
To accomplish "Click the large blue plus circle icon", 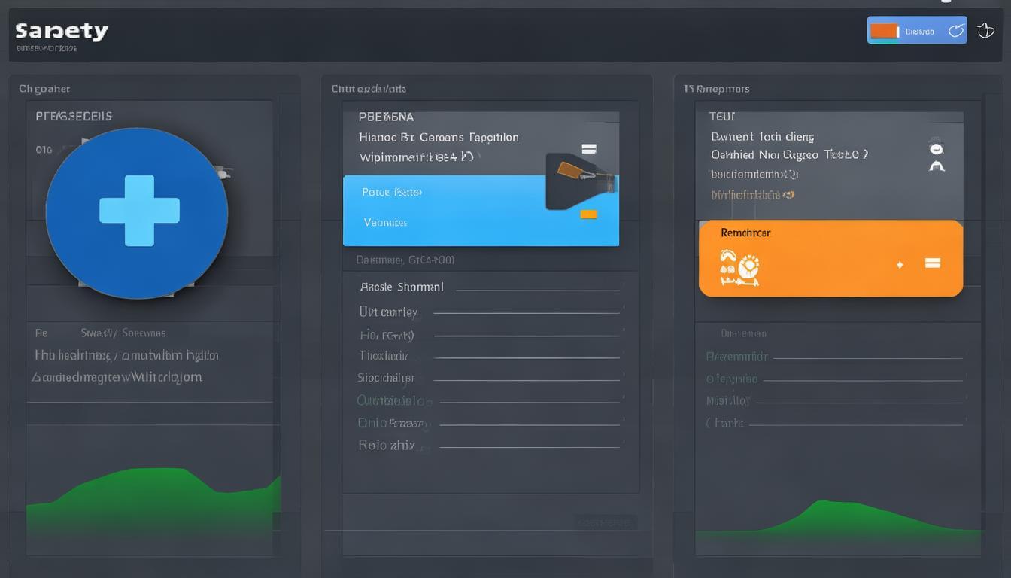I will 137,211.
